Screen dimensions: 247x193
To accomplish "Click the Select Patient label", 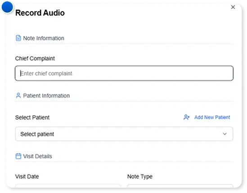I will tap(32, 117).
